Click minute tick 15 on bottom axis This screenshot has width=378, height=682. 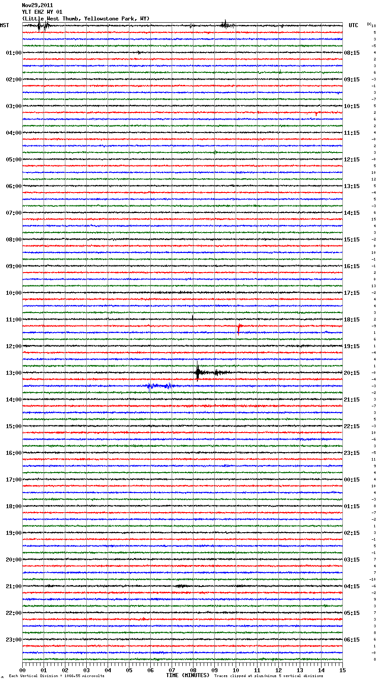[342, 670]
